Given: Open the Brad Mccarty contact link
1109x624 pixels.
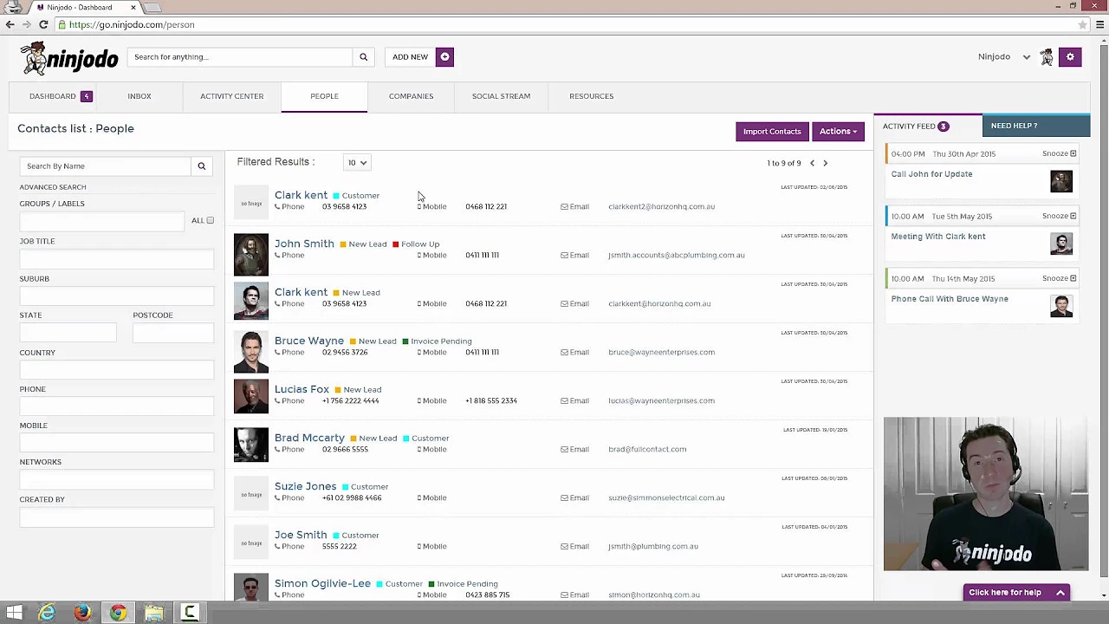Looking at the screenshot, I should (309, 439).
